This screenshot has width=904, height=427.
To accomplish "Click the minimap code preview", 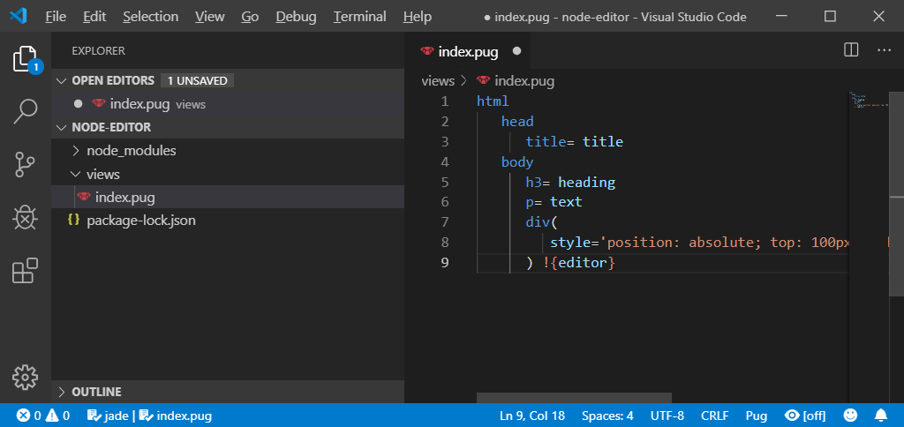I will point(868,100).
